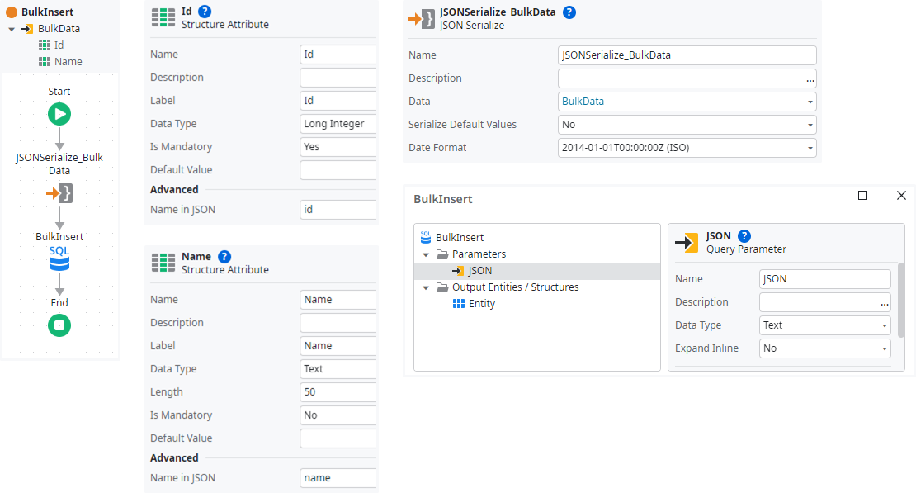The image size is (916, 493).
Task: Click the Start node green play icon
Action: pyautogui.click(x=59, y=114)
